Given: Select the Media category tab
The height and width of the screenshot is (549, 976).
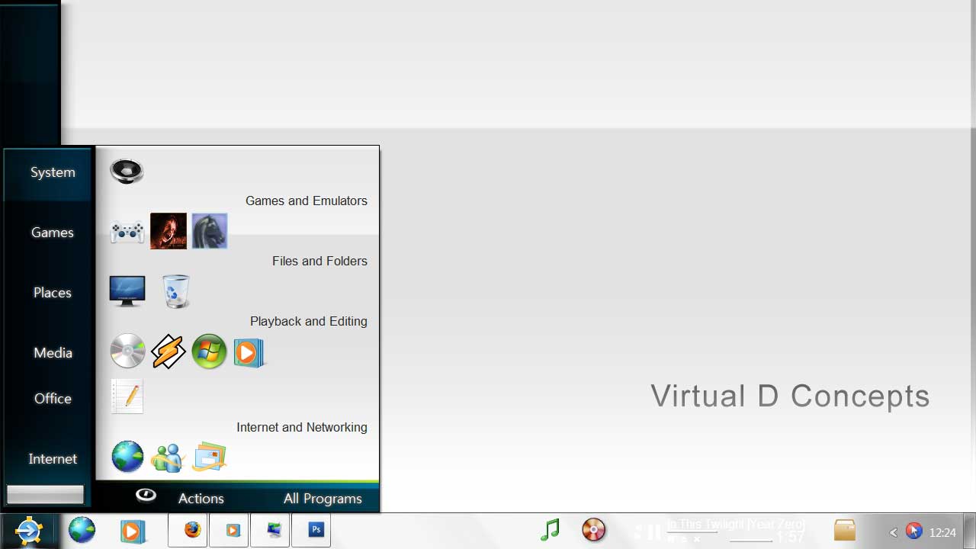Looking at the screenshot, I should (x=52, y=353).
